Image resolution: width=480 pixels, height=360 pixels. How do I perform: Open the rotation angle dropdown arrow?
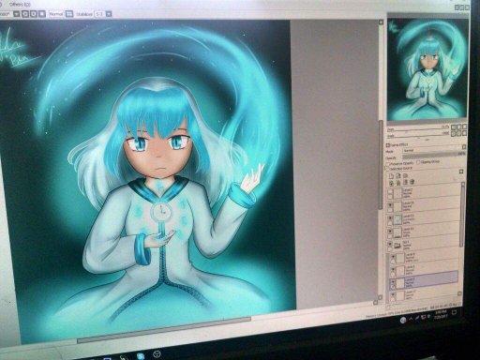17,14
